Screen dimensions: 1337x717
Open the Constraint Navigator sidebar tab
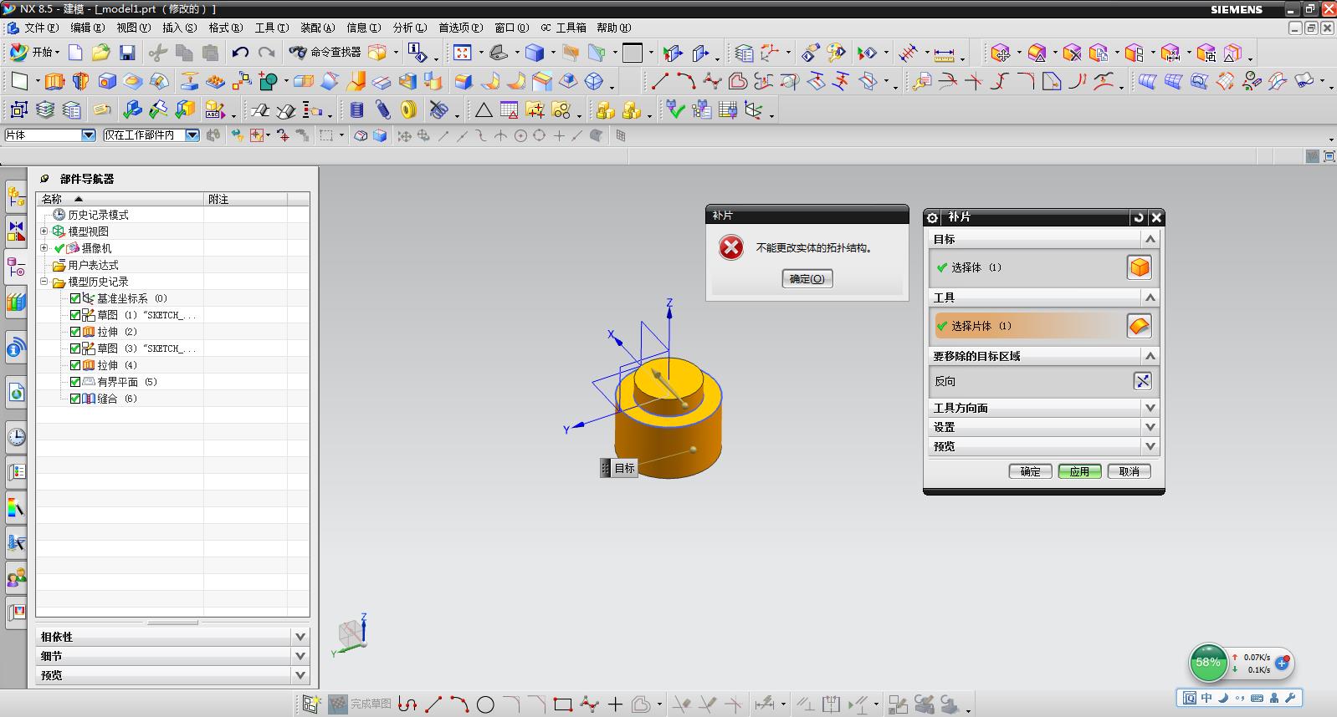[16, 232]
